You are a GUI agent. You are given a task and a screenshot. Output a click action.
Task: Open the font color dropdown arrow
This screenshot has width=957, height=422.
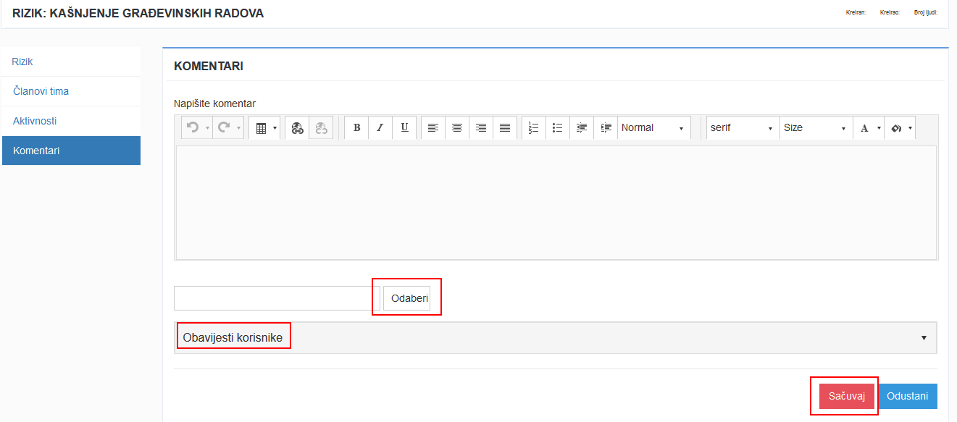[879, 128]
